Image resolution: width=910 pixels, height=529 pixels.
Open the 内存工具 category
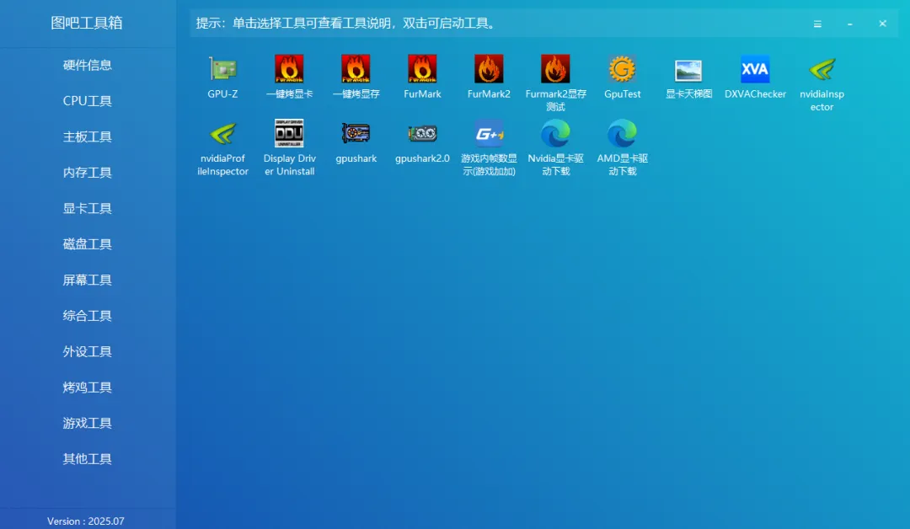pyautogui.click(x=87, y=173)
